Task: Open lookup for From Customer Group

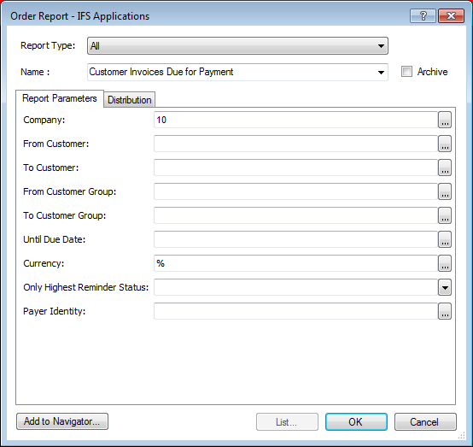Action: tap(445, 191)
